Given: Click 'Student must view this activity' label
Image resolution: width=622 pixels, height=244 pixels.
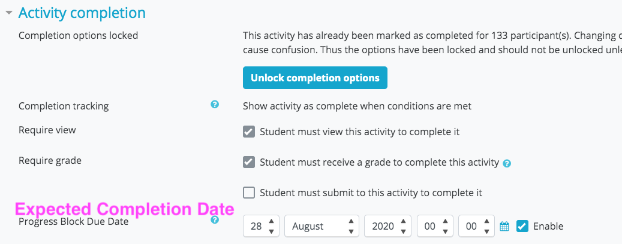Looking at the screenshot, I should pyautogui.click(x=360, y=132).
